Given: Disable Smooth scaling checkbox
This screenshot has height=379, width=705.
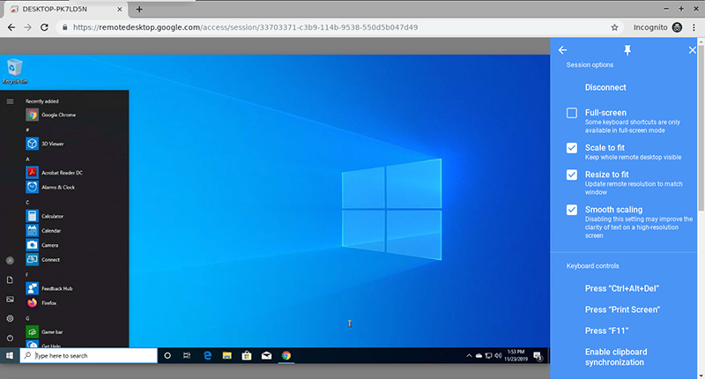Looking at the screenshot, I should (571, 210).
